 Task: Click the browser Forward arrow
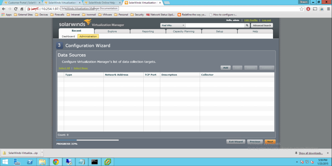pyautogui.click(x=9, y=9)
